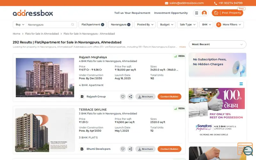Open the hamburger menu icon
The height and width of the screenshot is (160, 256).
pyautogui.click(x=196, y=13)
